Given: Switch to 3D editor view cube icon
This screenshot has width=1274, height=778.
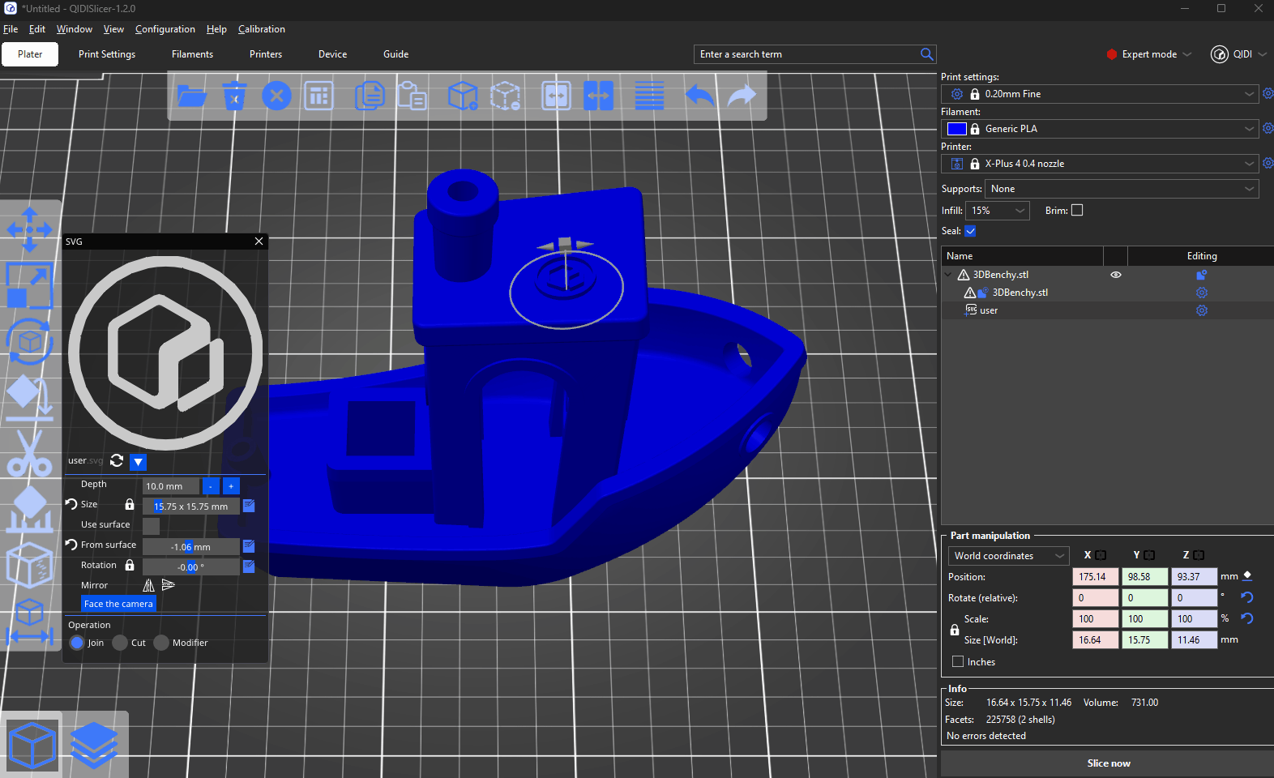Looking at the screenshot, I should point(32,745).
